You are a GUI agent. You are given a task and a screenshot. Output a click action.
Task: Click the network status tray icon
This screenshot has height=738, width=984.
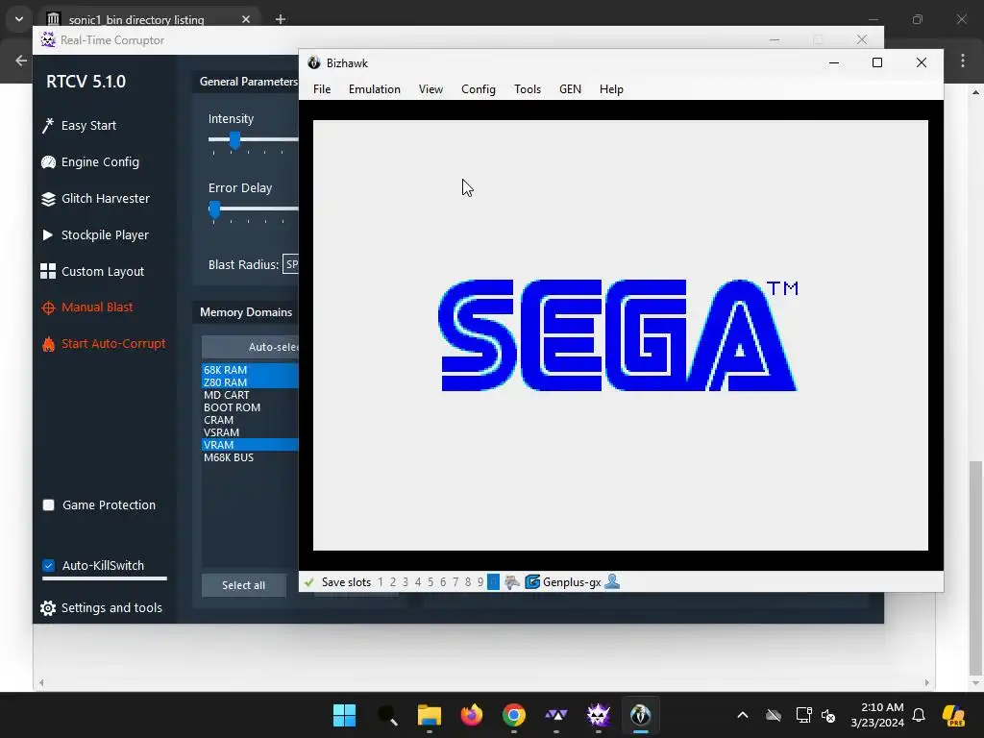(803, 715)
